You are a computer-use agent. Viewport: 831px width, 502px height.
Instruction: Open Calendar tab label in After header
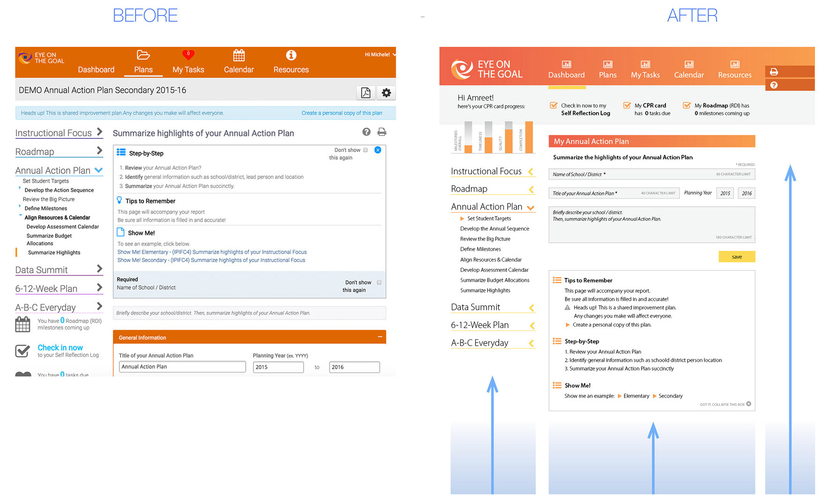pos(689,75)
